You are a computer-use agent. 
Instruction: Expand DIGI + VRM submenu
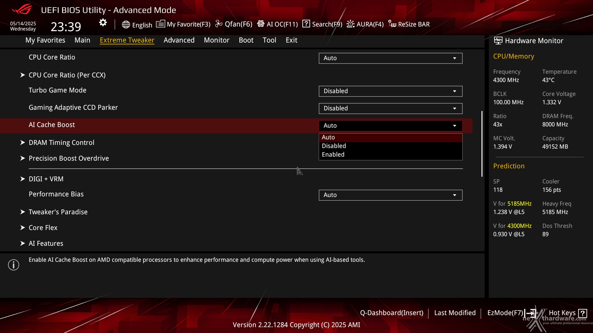[46, 179]
